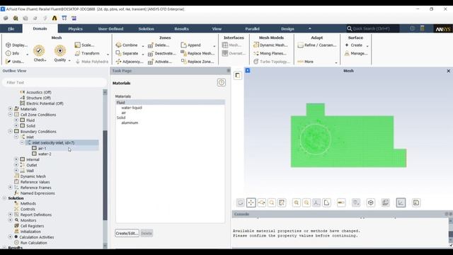Click the Append zones tool
Image resolution: width=453 pixels, height=255 pixels.
190,45
